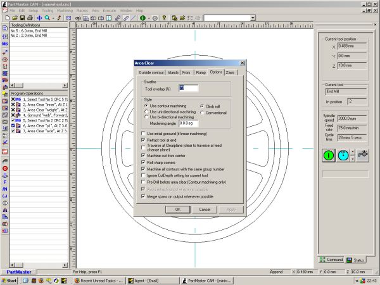
Task: Click the yellow help question mark icon
Action: [x=164, y=18]
